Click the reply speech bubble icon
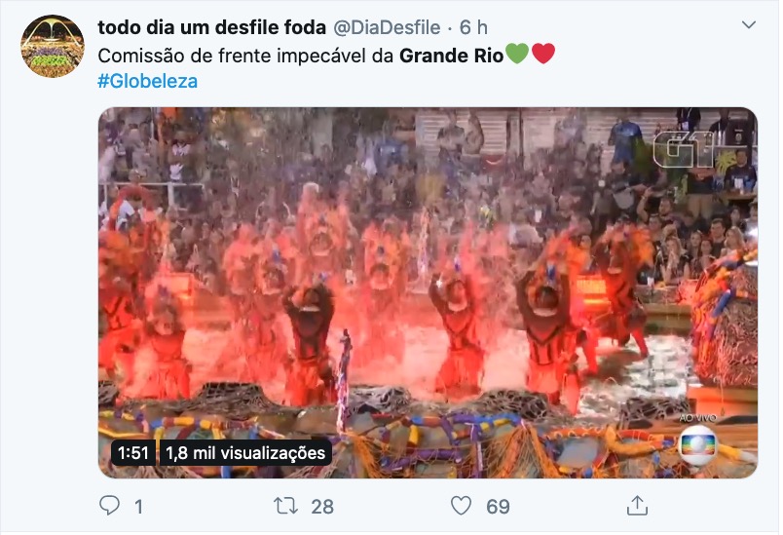 tap(109, 505)
